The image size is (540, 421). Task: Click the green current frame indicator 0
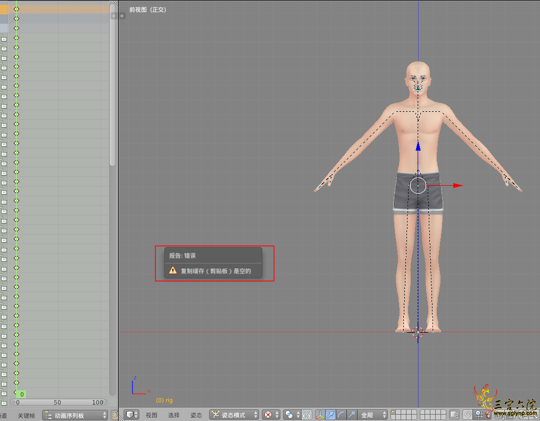click(x=21, y=394)
